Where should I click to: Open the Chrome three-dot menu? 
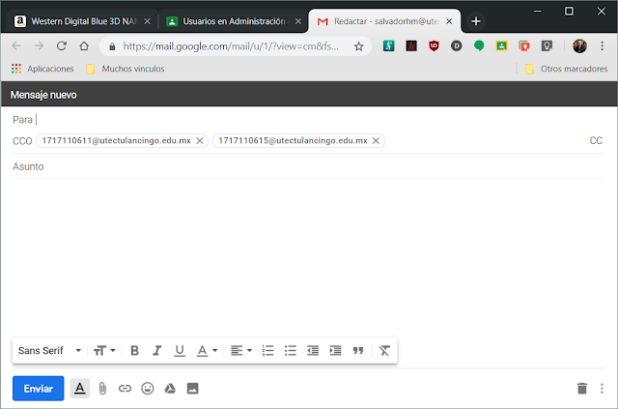(x=603, y=46)
